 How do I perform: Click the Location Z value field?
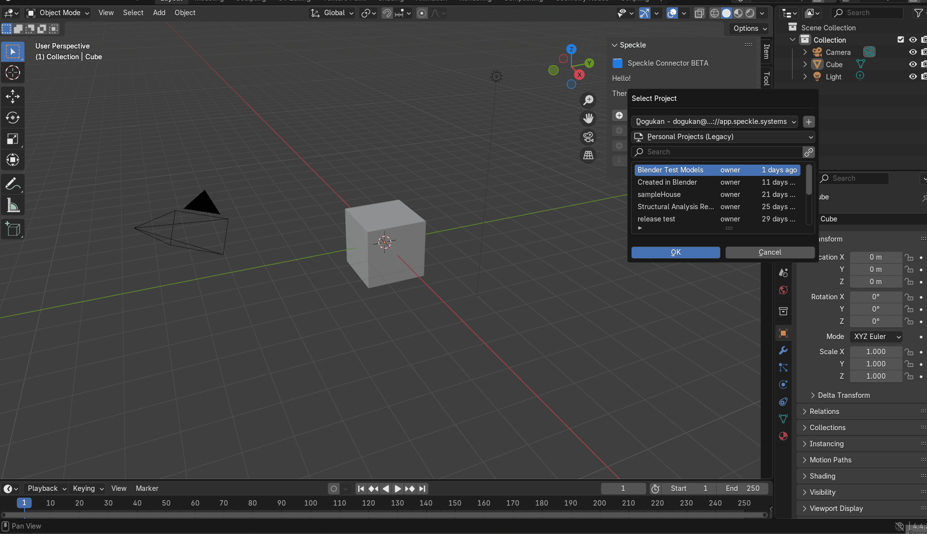pos(876,282)
